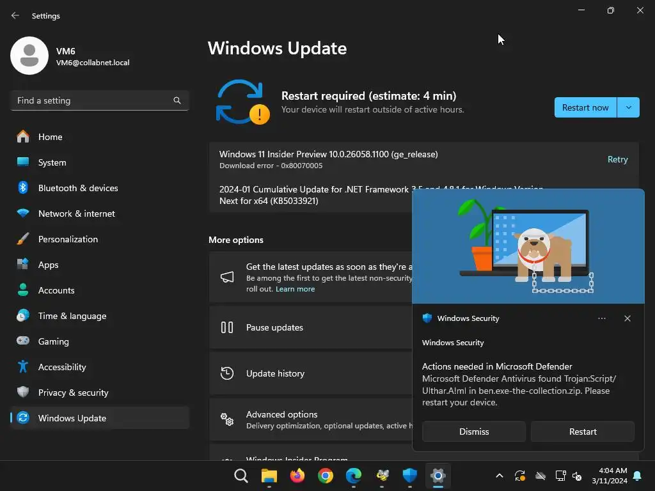Retry the Insider Preview download
The height and width of the screenshot is (491, 655).
click(617, 159)
